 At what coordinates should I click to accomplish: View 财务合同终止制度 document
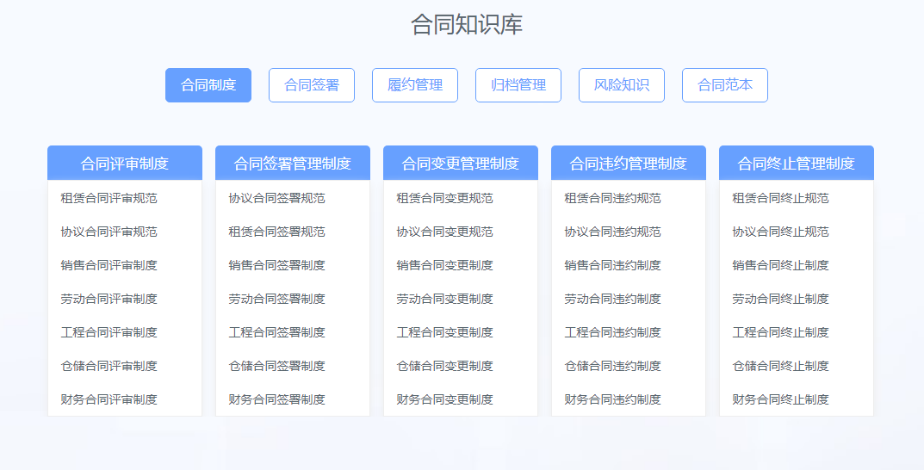[x=781, y=399]
